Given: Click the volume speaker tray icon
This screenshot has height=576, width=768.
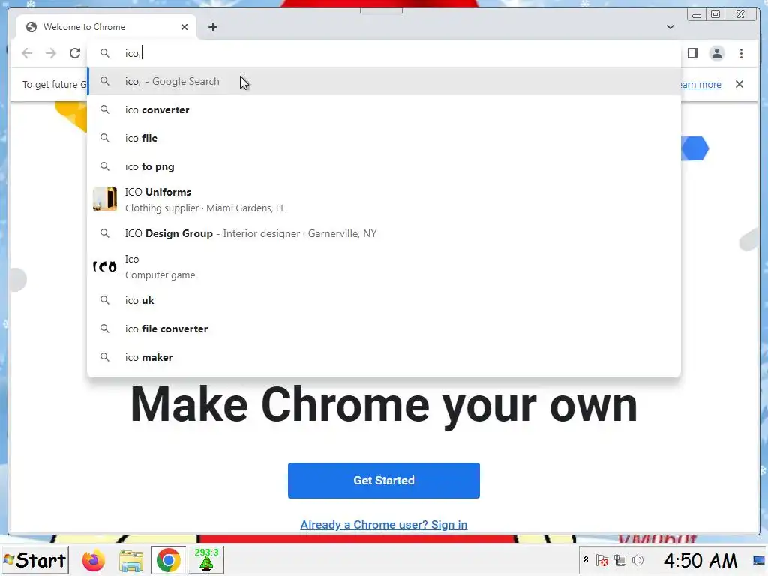Looking at the screenshot, I should pyautogui.click(x=637, y=560).
